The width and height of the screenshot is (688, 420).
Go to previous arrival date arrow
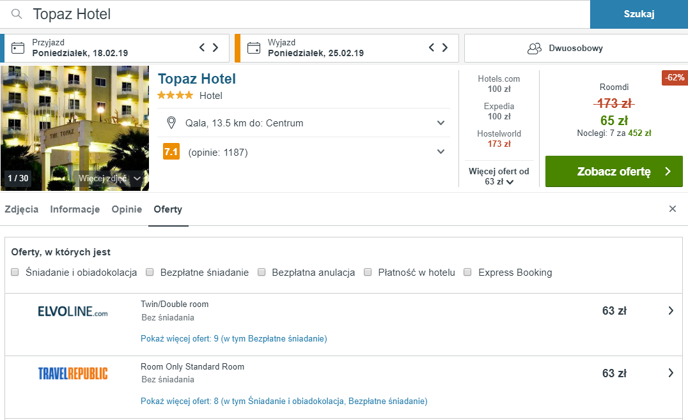(202, 47)
